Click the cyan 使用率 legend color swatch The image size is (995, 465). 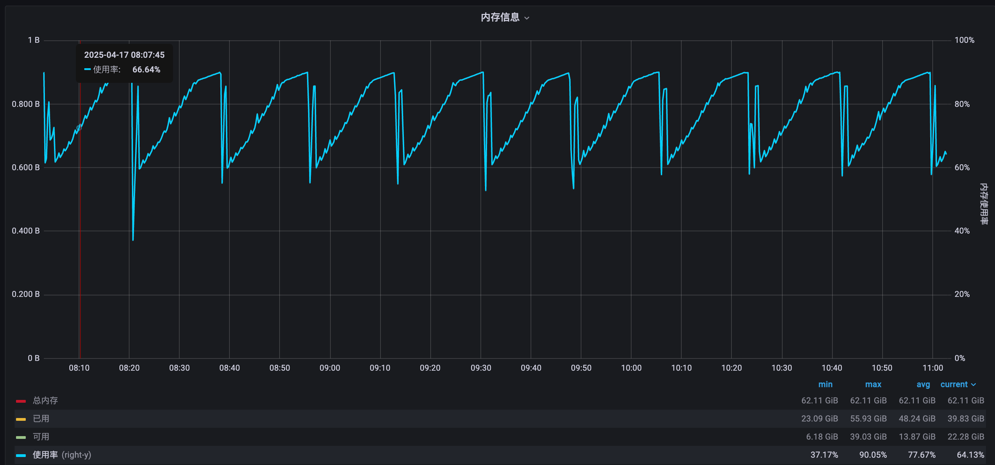[21, 455]
